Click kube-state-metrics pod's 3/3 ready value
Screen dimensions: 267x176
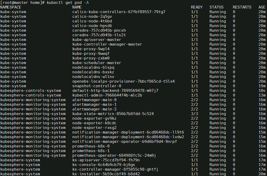(194, 114)
